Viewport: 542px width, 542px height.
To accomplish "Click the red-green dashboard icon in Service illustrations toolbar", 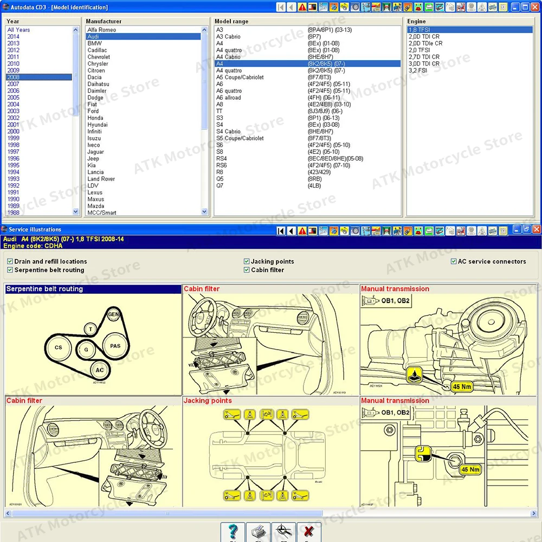I will click(x=418, y=230).
